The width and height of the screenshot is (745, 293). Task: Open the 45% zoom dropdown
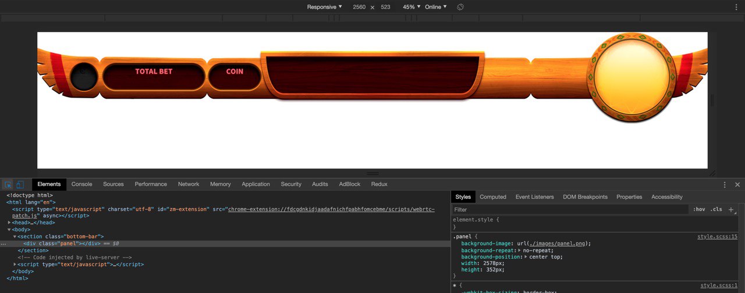(x=411, y=7)
